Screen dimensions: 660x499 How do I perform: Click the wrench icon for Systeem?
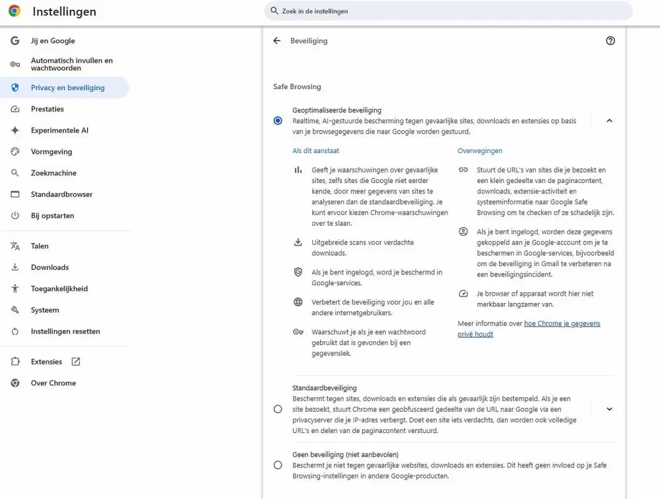point(15,310)
